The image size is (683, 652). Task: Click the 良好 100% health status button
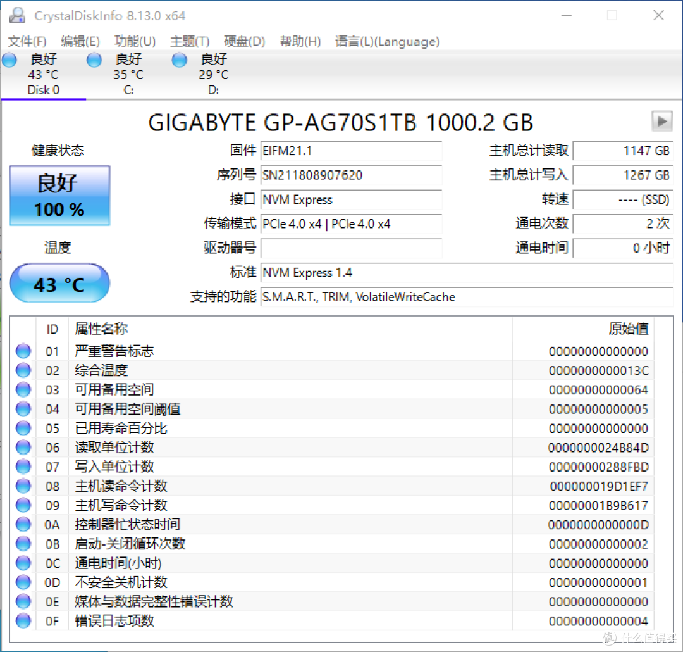59,195
